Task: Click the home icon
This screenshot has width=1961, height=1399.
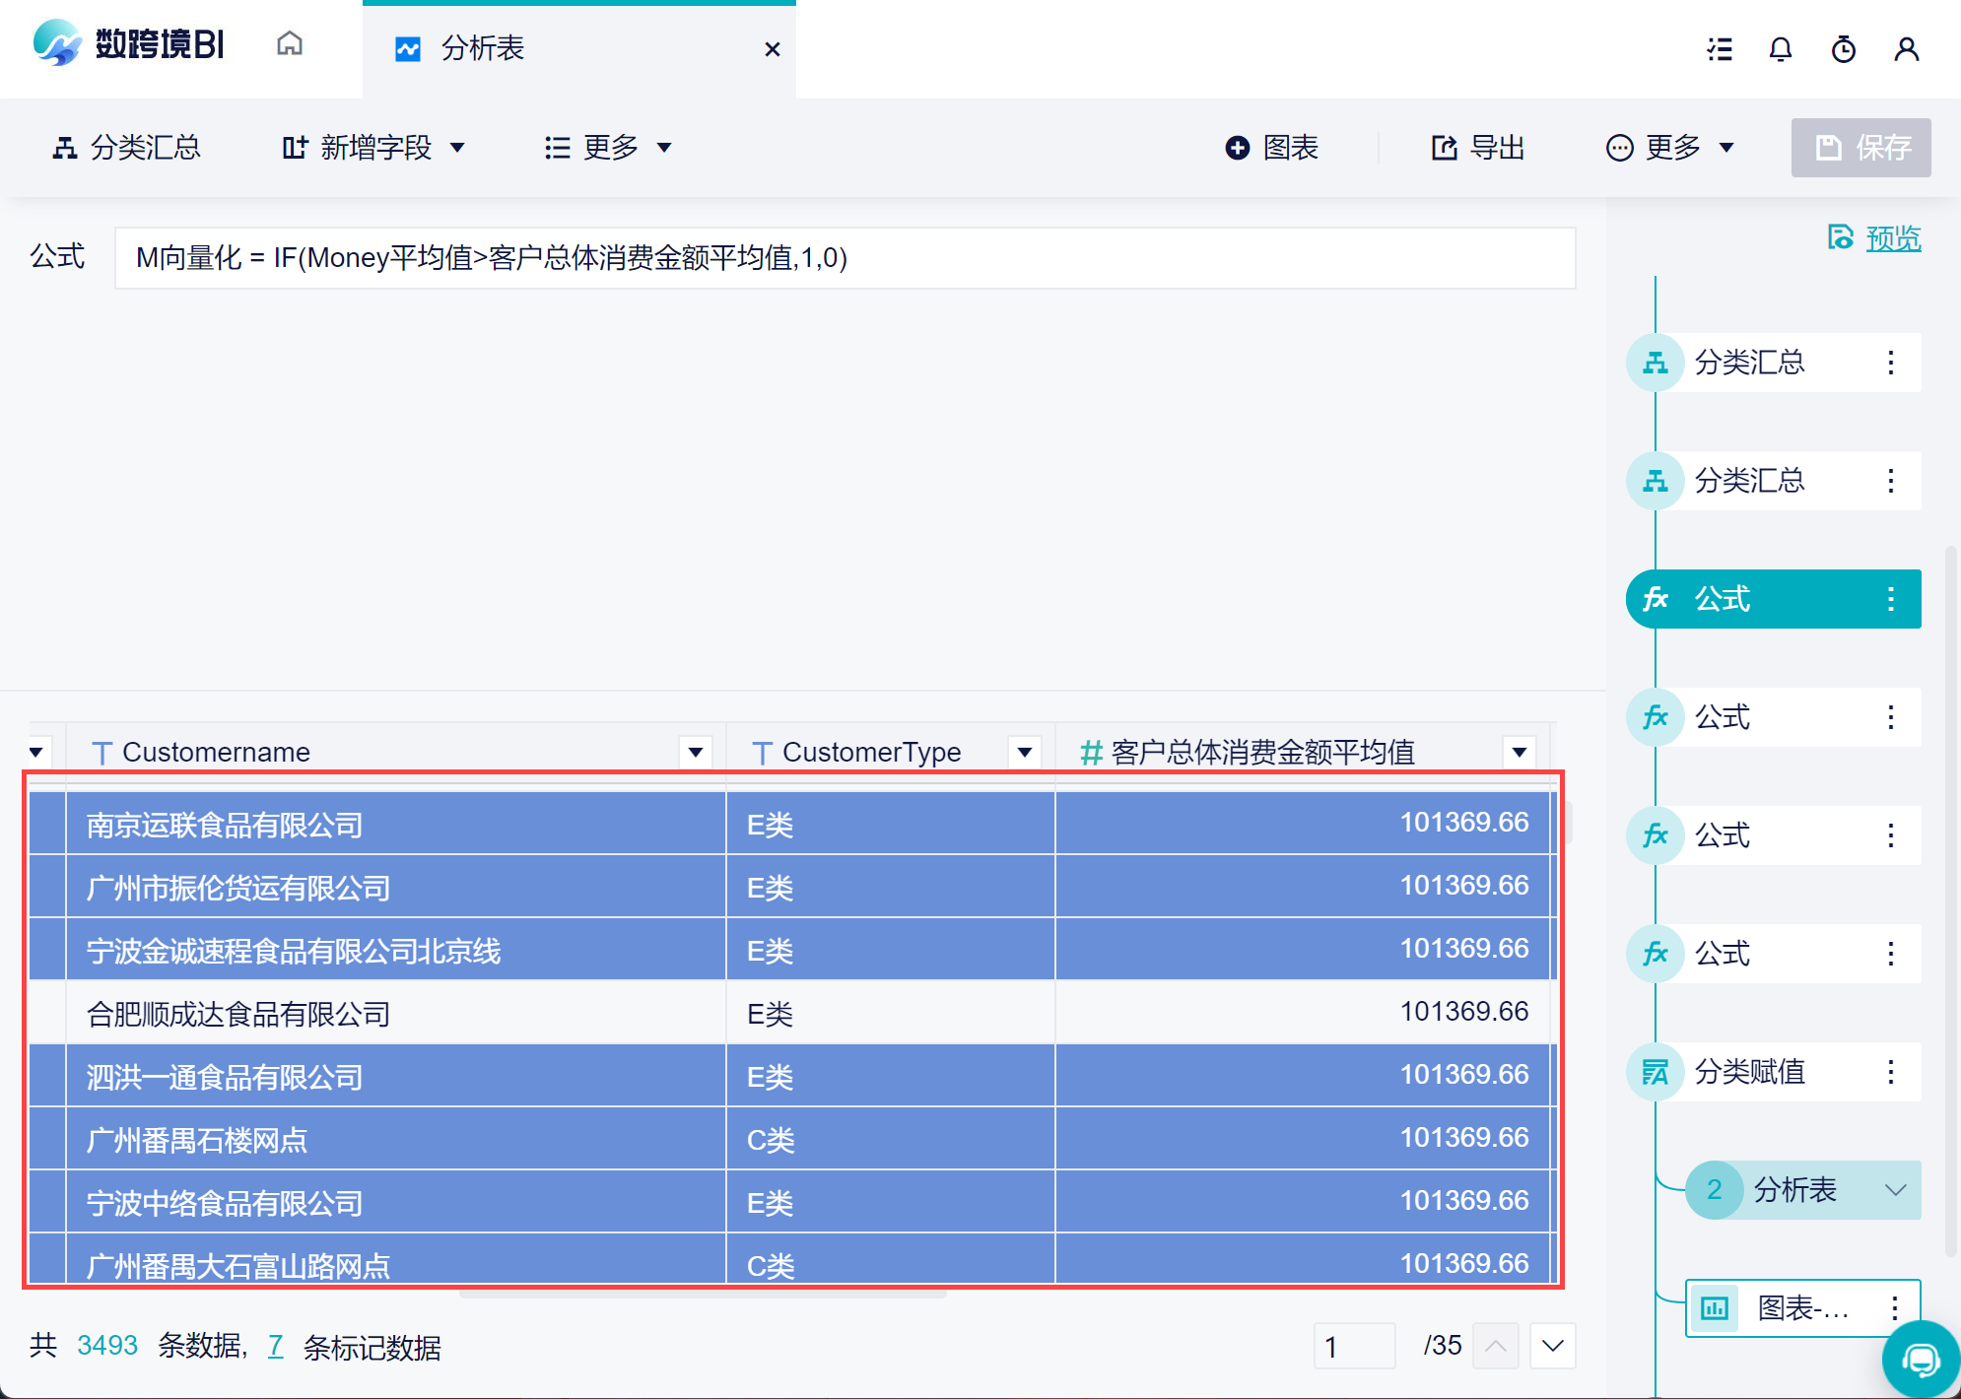Action: click(x=289, y=44)
